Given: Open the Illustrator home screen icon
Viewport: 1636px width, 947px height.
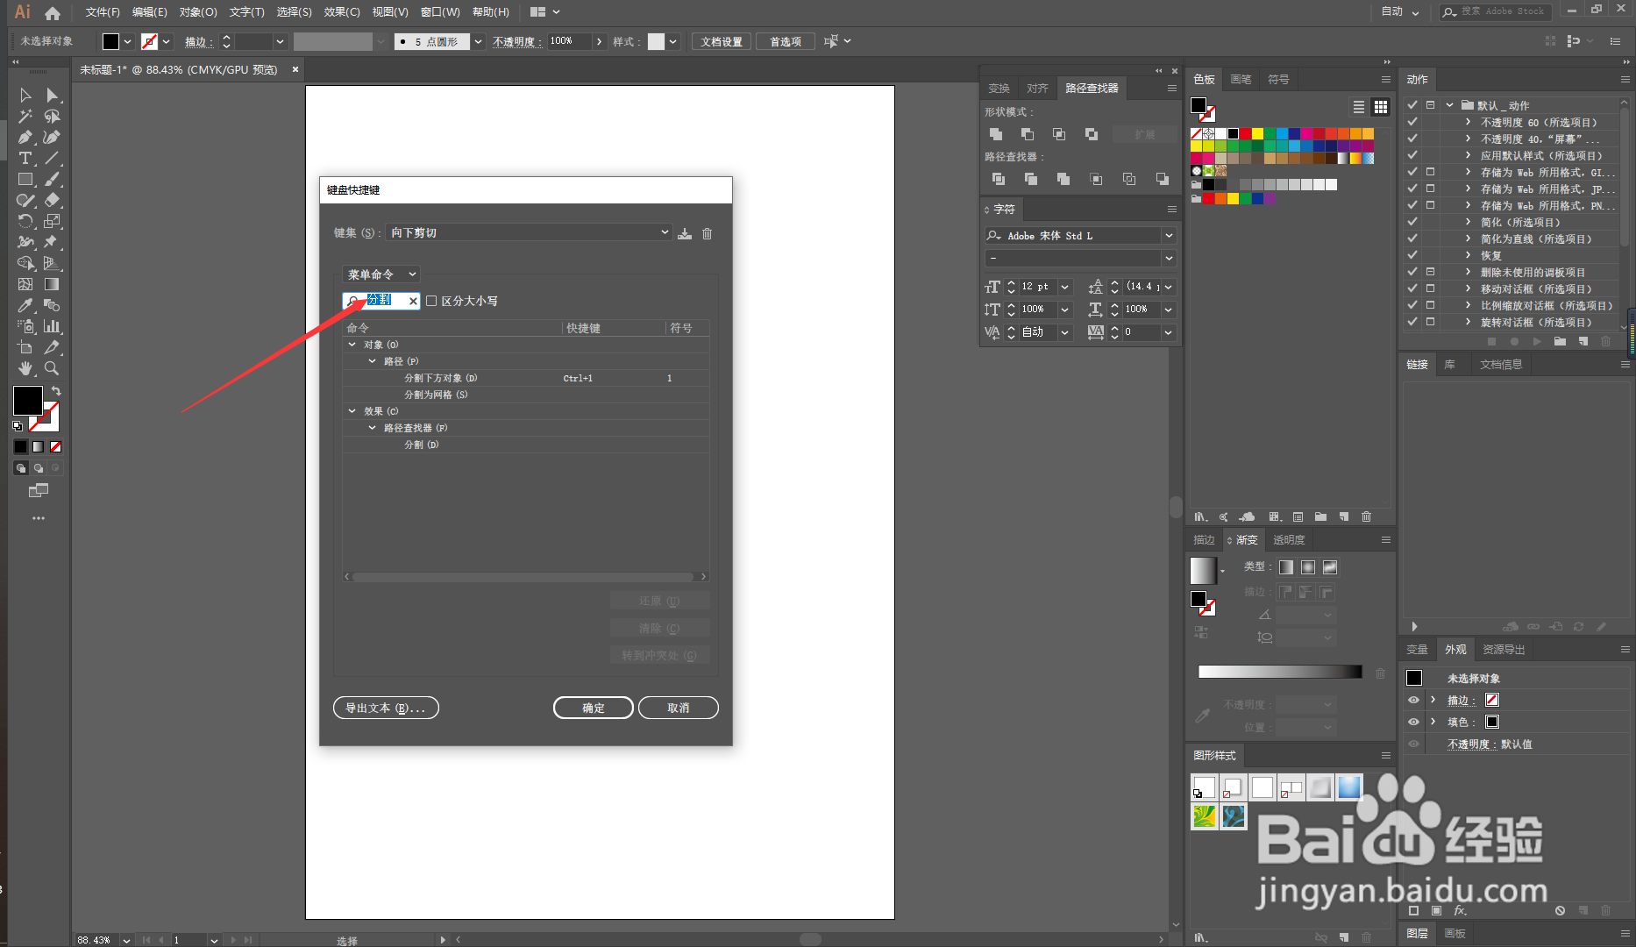Looking at the screenshot, I should click(53, 12).
